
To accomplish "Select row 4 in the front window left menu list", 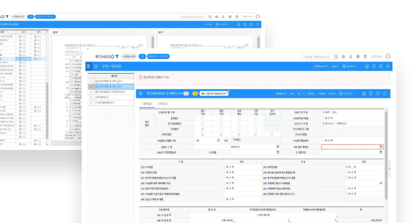I will point(111,97).
